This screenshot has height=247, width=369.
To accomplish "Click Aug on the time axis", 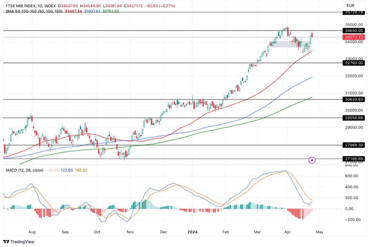I will 32,232.
